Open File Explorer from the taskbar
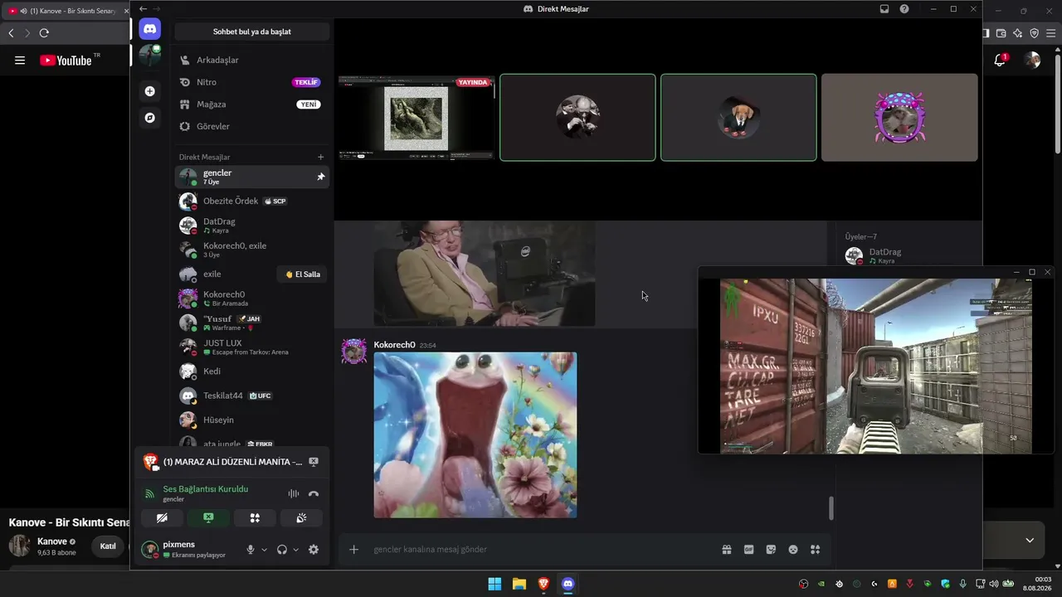The image size is (1062, 597). [x=519, y=584]
